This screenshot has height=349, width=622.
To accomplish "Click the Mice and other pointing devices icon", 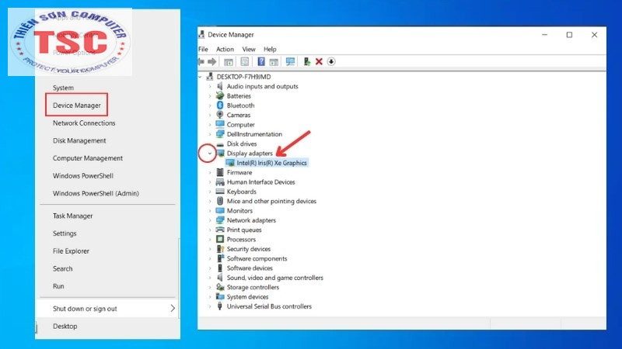I will [x=220, y=201].
